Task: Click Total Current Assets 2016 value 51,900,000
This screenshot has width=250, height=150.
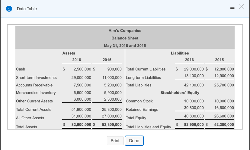Action: (x=81, y=110)
